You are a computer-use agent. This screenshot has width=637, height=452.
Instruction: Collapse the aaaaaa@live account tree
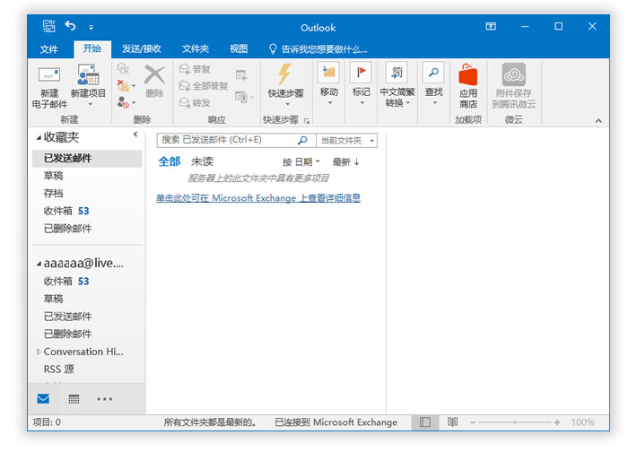point(39,264)
